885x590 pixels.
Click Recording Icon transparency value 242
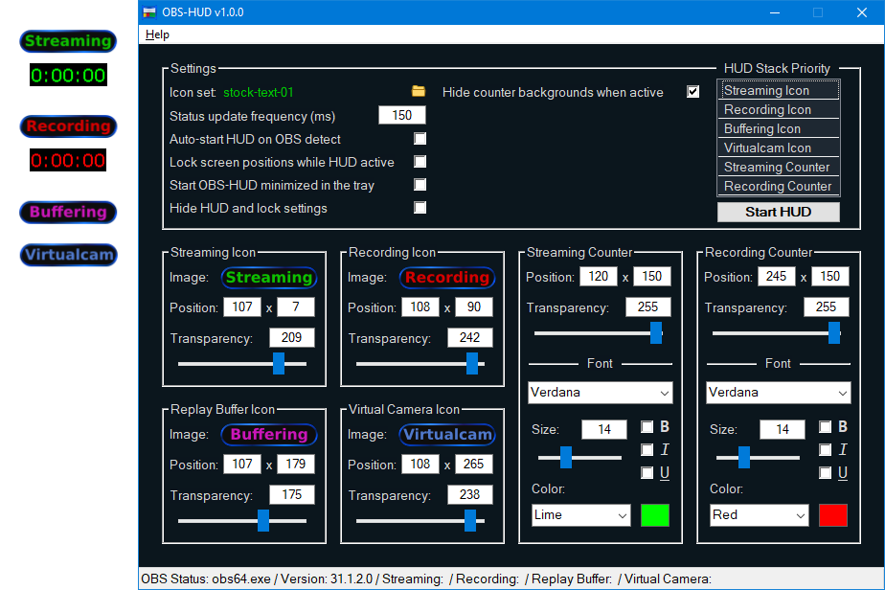[x=469, y=338]
